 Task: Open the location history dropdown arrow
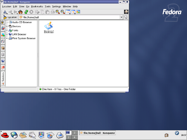[122, 17]
